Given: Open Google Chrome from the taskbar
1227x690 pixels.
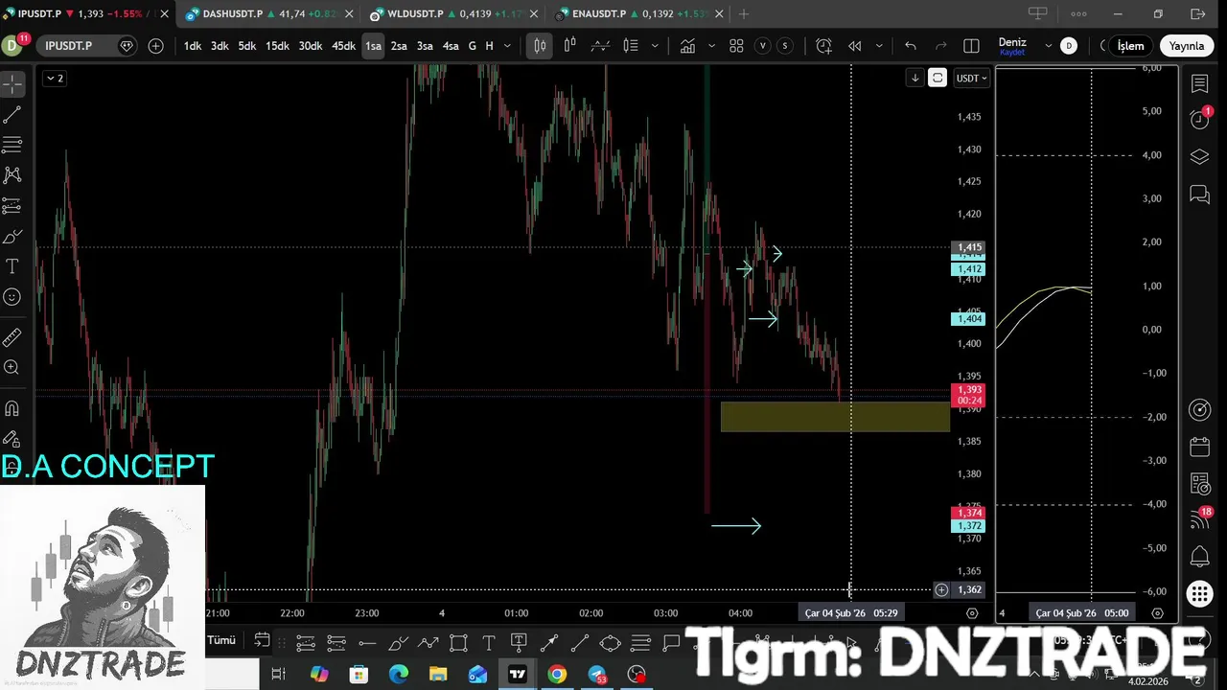Looking at the screenshot, I should [557, 675].
